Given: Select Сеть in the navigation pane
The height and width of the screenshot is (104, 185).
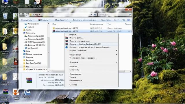Looking at the screenshot, I should pyautogui.click(x=26, y=51).
